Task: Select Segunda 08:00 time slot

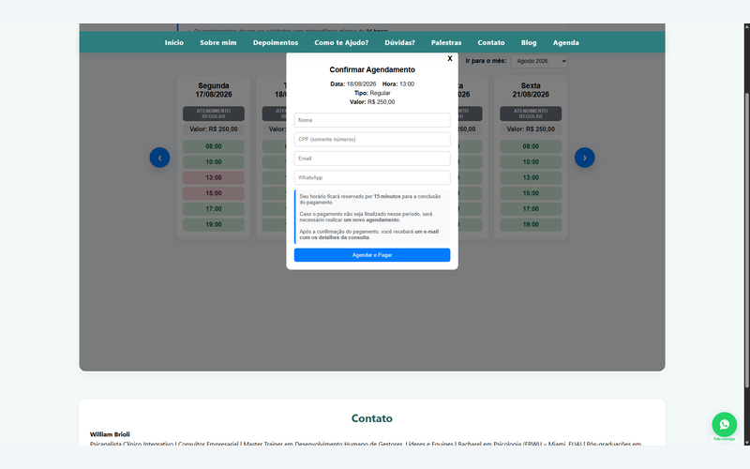Action: (x=214, y=146)
